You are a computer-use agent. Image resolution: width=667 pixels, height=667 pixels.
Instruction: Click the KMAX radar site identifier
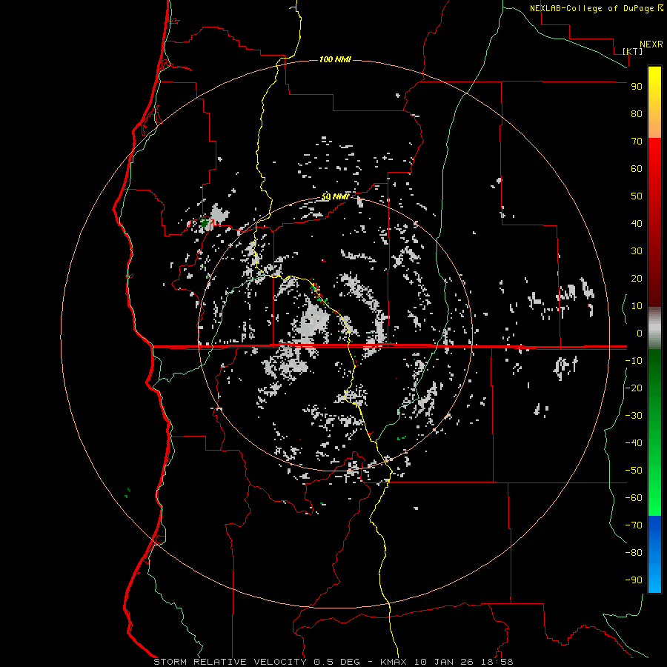[x=393, y=662]
